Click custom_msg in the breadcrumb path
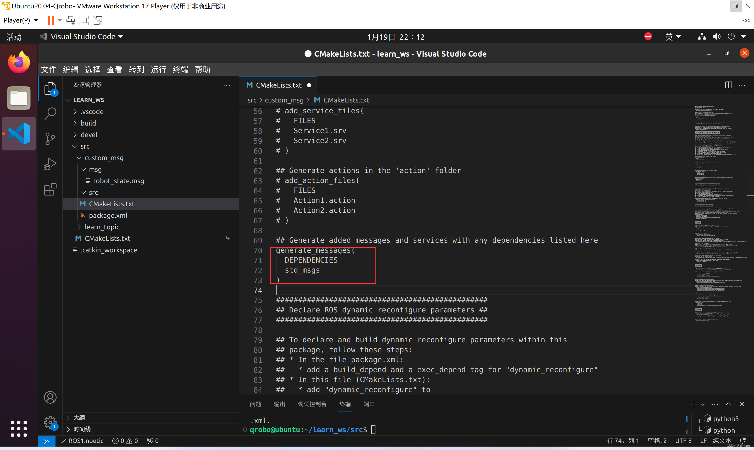The width and height of the screenshot is (754, 450). coord(284,100)
